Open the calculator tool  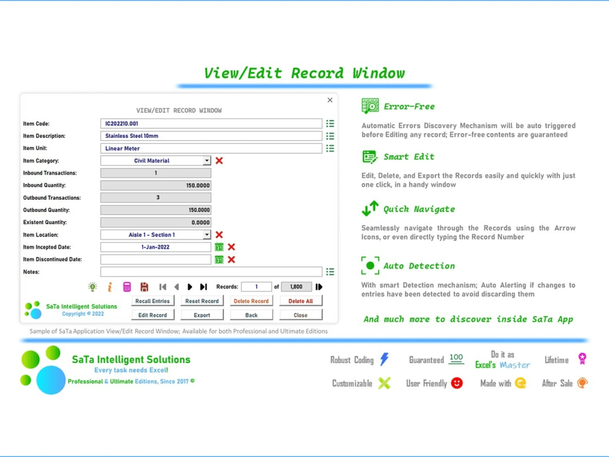[x=126, y=286]
